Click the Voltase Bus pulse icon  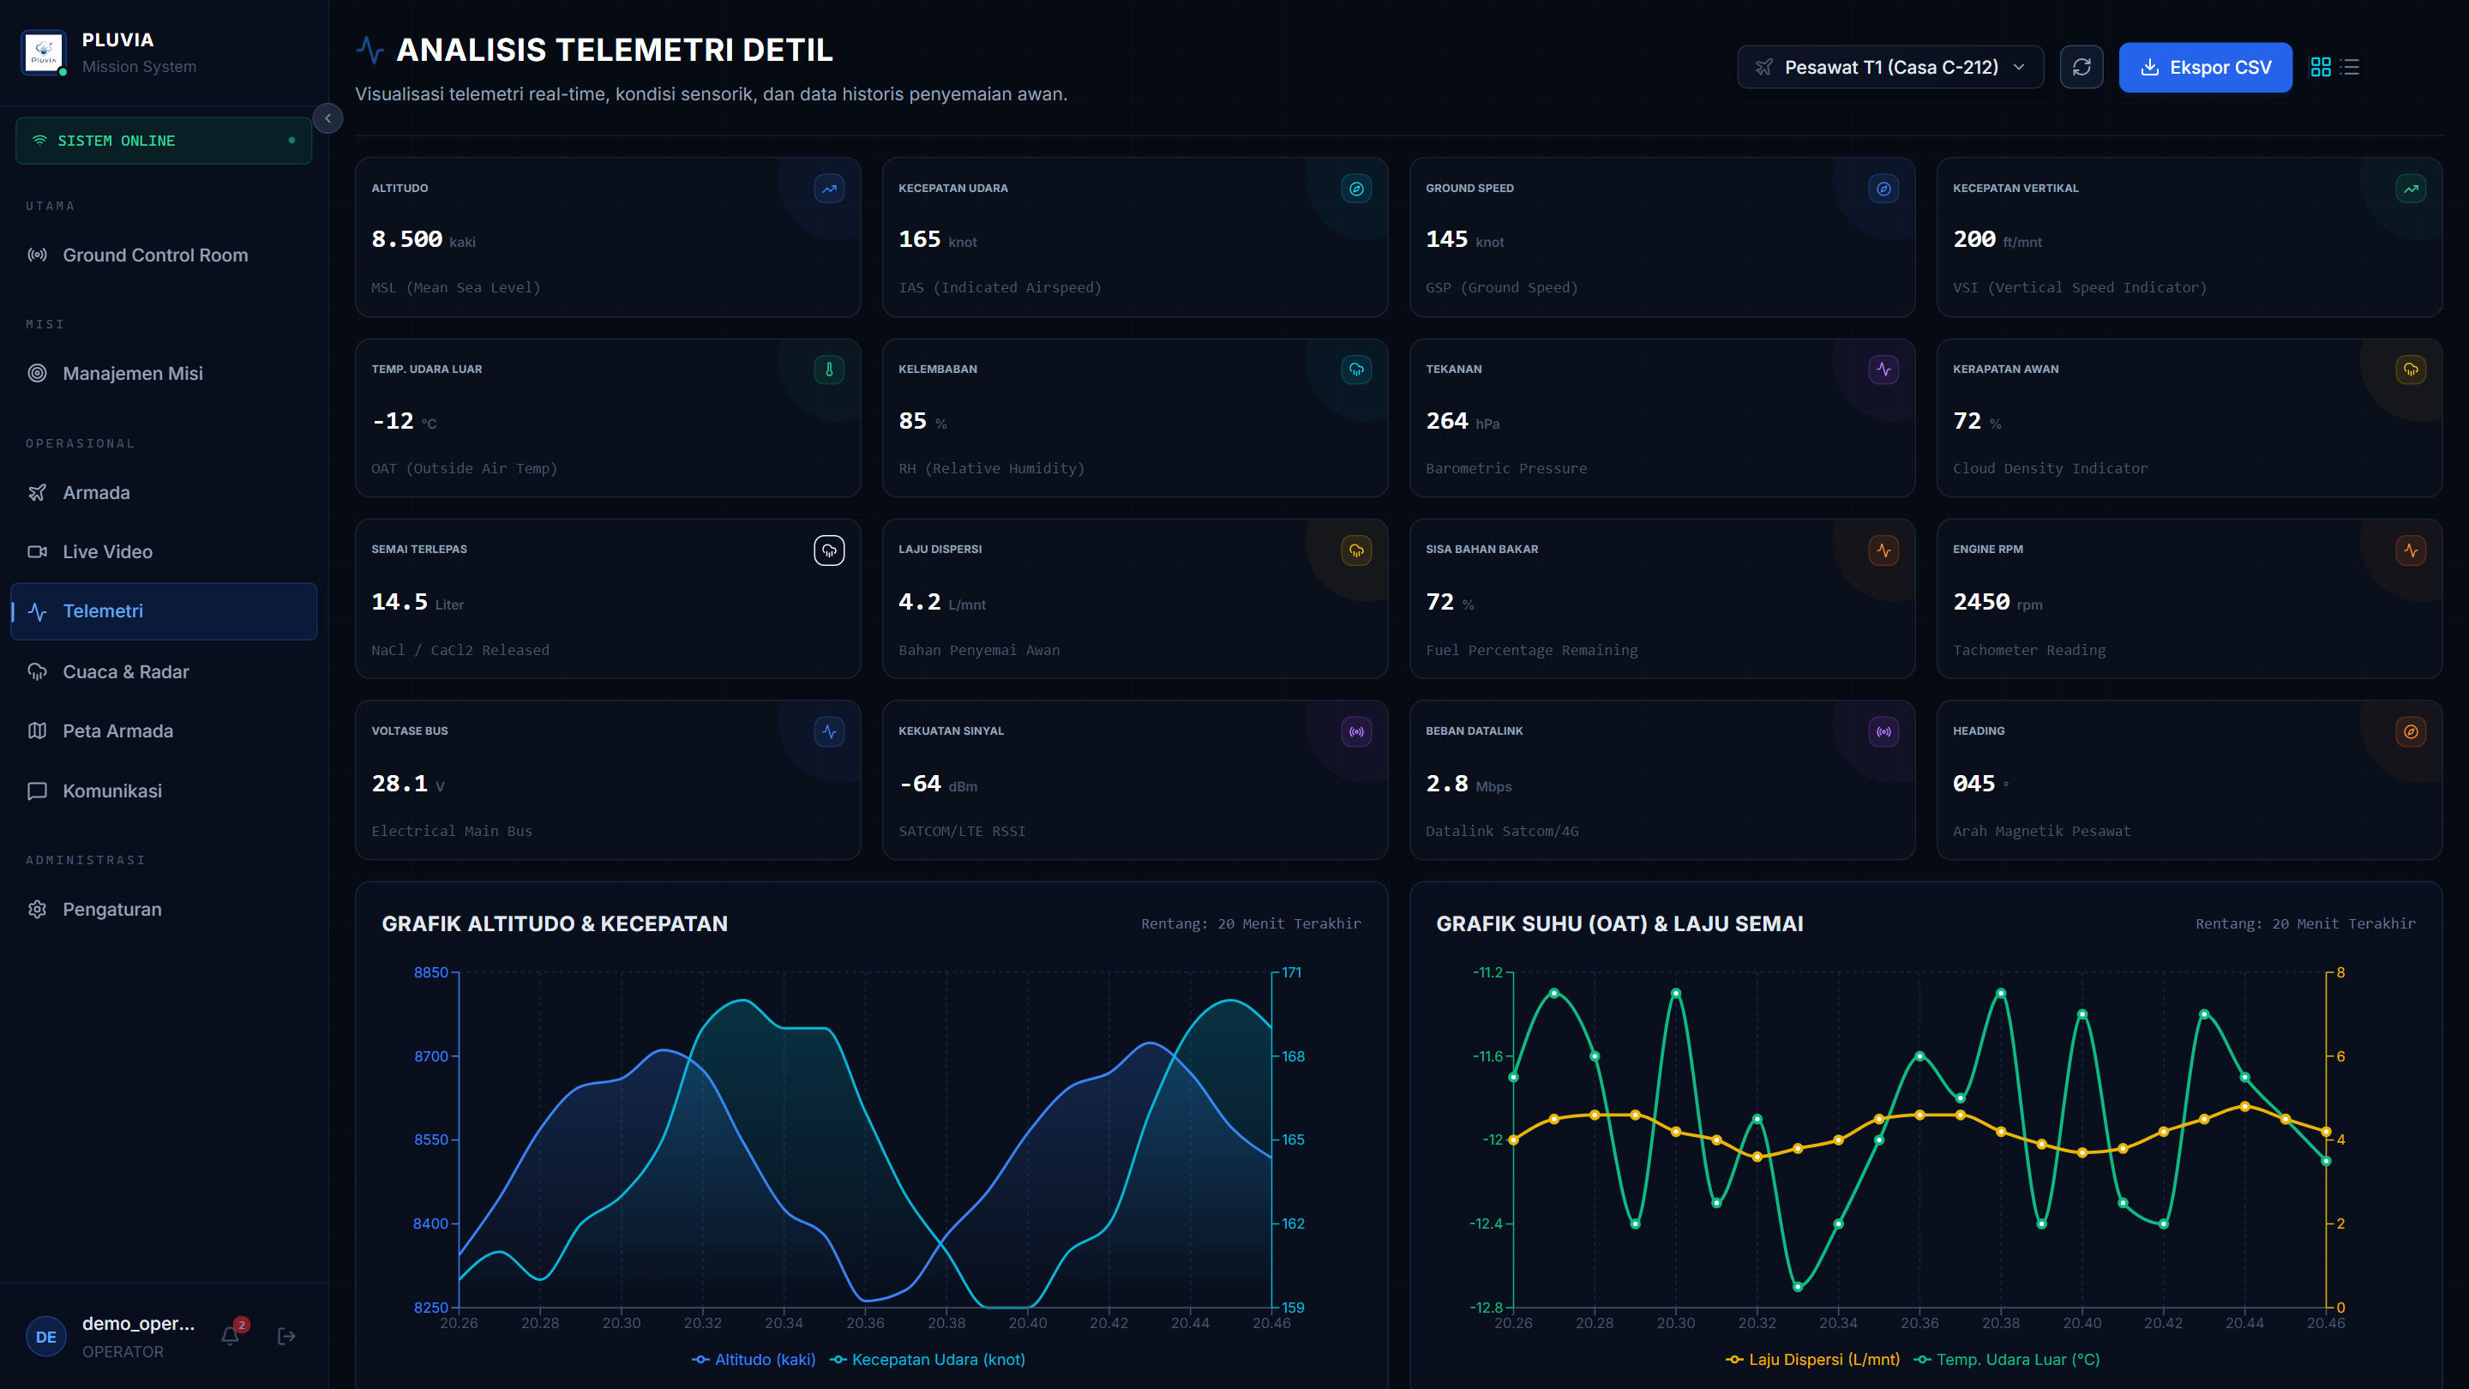point(829,732)
